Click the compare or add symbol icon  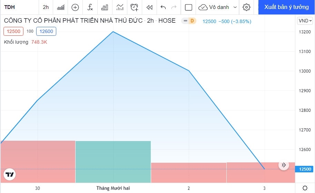(75, 8)
